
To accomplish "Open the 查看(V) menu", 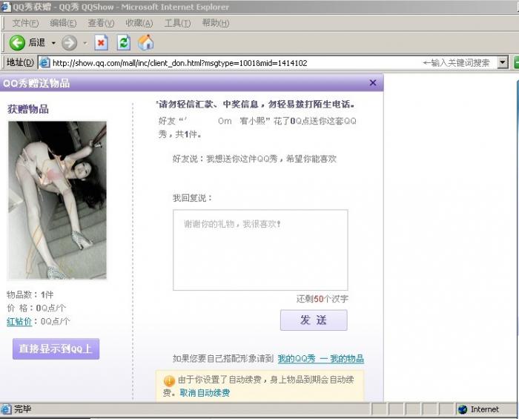I will (101, 23).
